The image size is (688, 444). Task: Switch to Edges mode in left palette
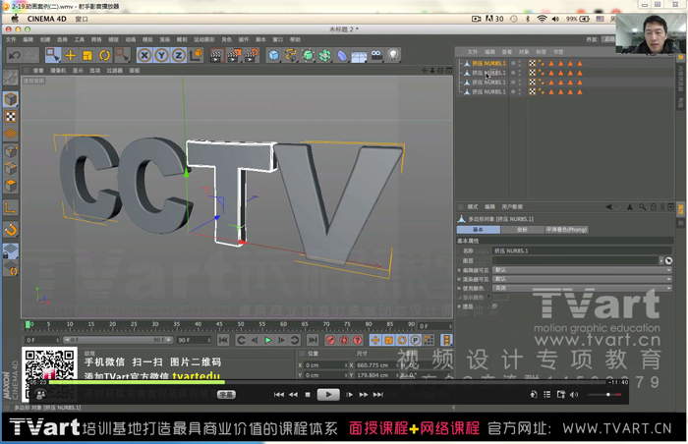[x=11, y=169]
